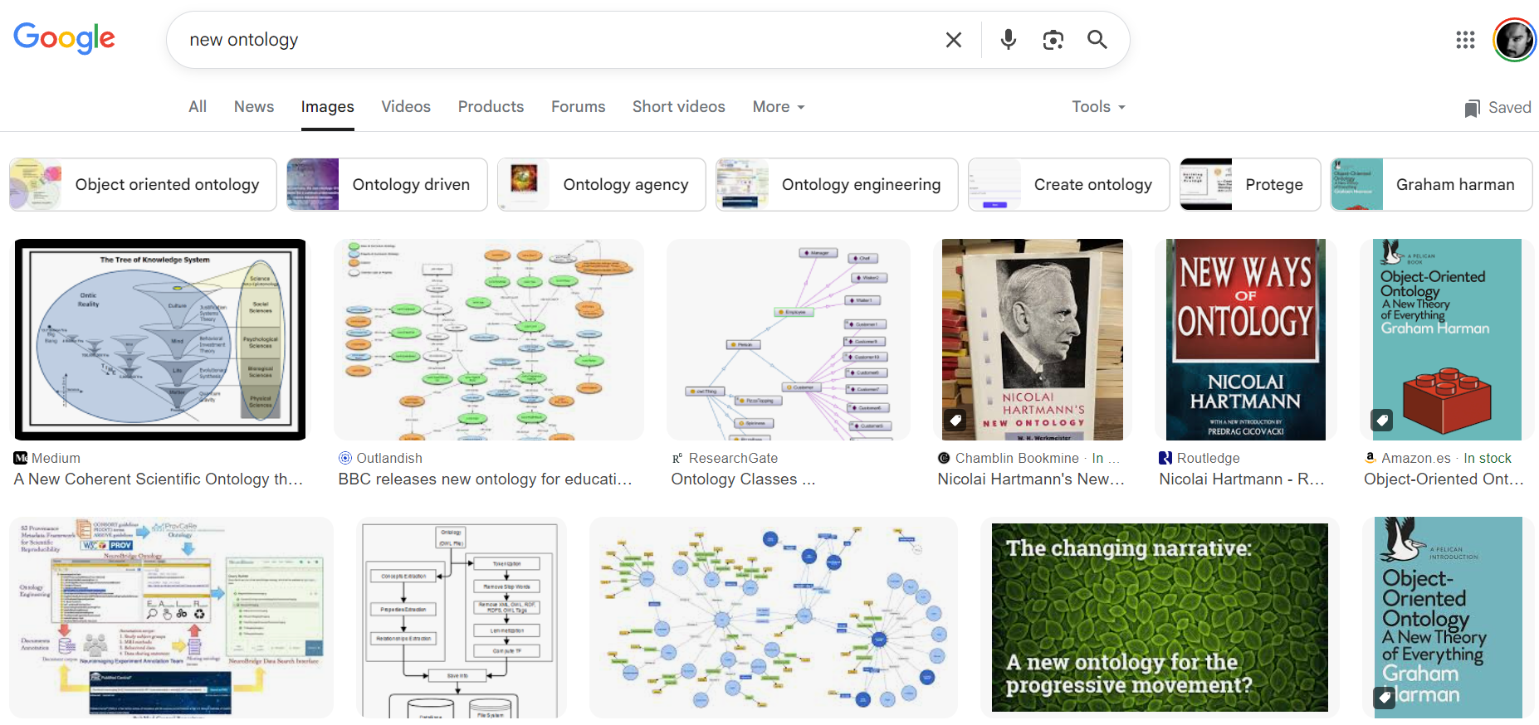Click the Saved bookmark icon

pyautogui.click(x=1472, y=108)
